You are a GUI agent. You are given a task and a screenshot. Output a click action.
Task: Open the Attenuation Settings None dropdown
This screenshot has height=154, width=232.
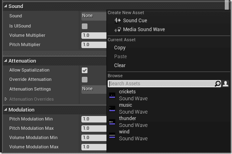tap(94, 89)
